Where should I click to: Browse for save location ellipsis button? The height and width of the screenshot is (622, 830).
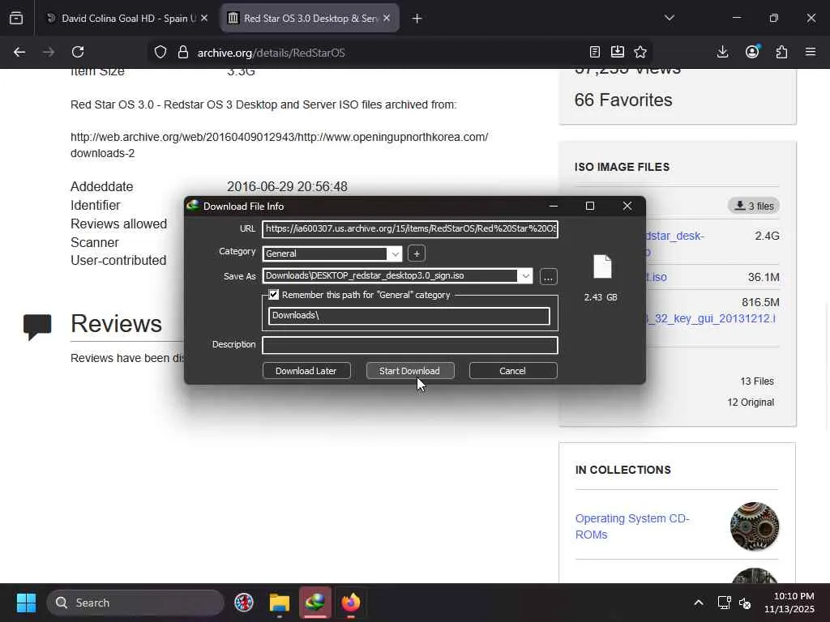(549, 277)
